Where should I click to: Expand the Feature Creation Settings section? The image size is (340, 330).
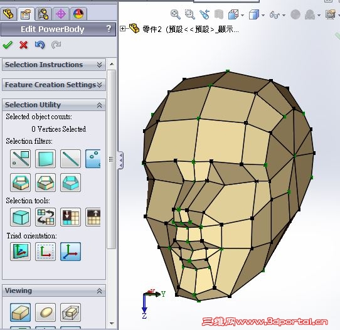click(54, 85)
